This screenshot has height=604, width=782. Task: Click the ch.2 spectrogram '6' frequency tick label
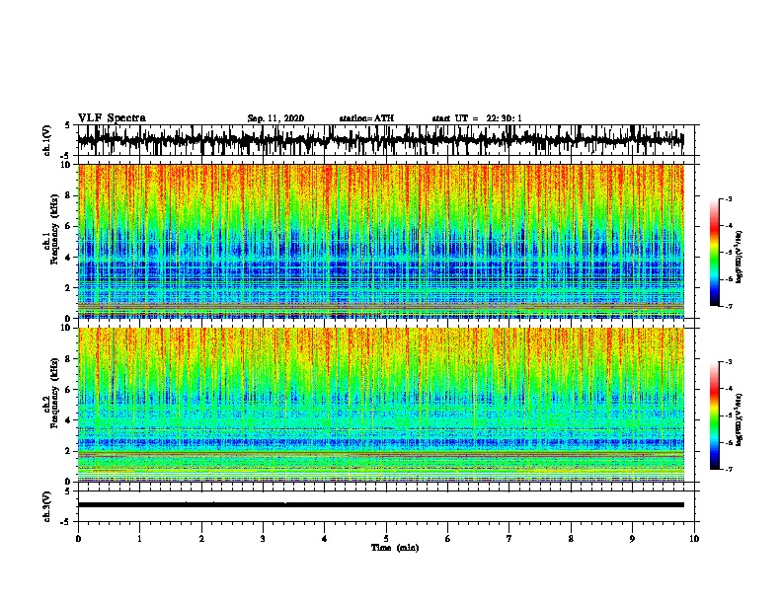pyautogui.click(x=70, y=390)
